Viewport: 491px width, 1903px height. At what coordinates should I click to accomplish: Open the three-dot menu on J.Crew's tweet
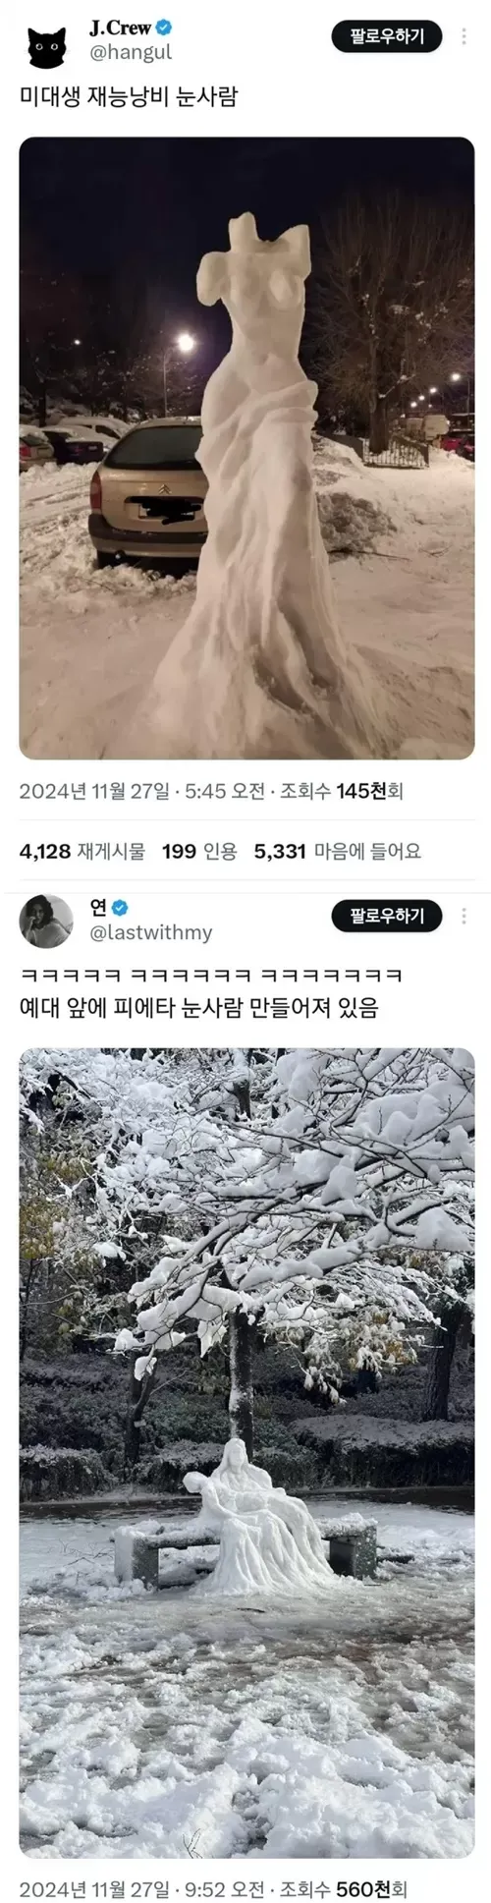click(463, 37)
